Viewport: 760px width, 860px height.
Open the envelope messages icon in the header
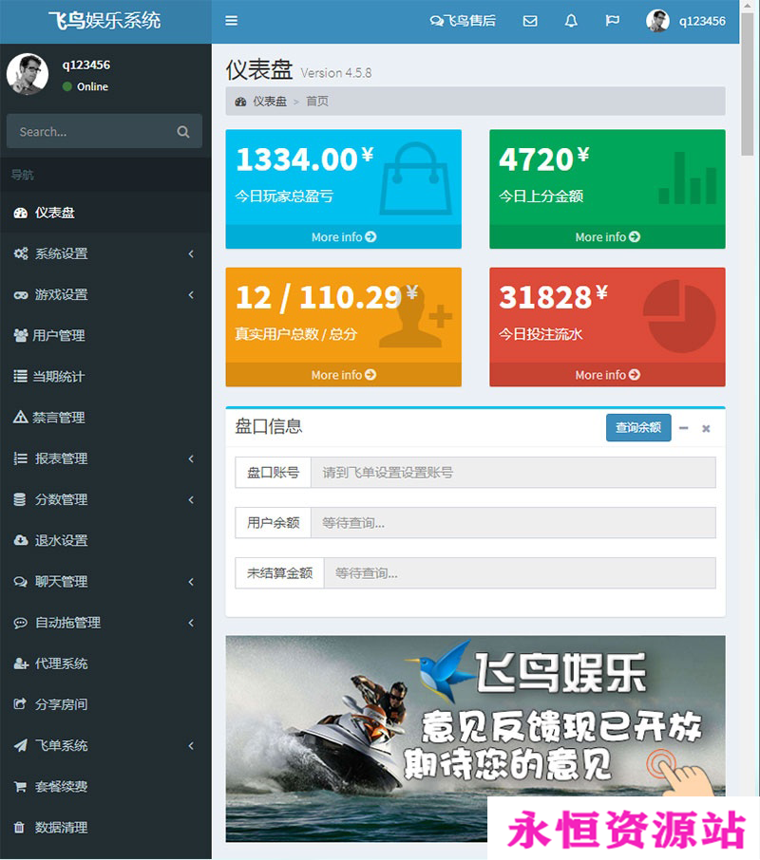click(x=529, y=21)
